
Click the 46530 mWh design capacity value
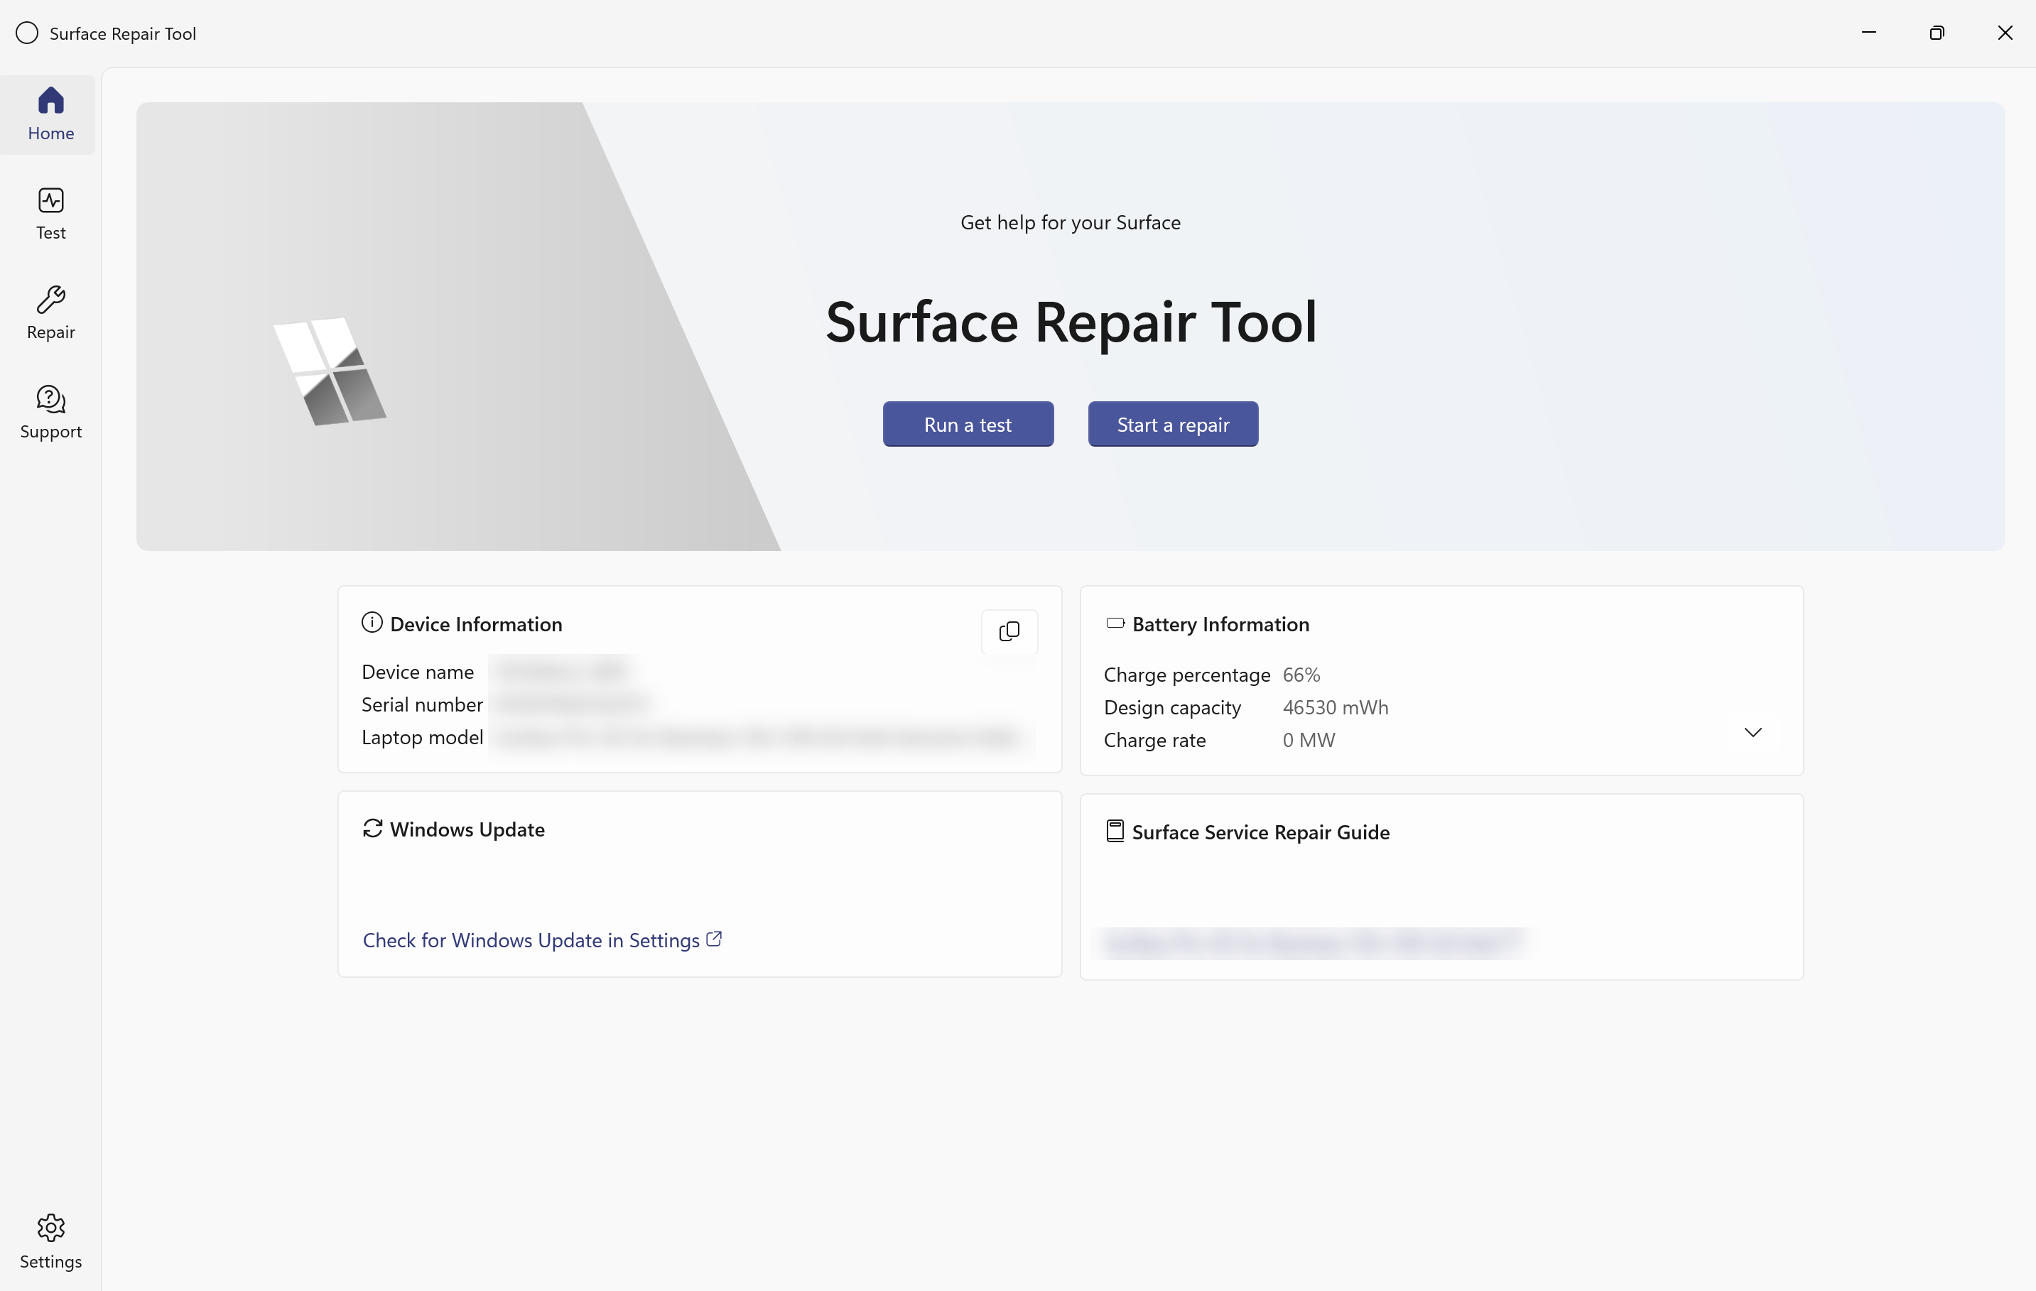tap(1335, 707)
